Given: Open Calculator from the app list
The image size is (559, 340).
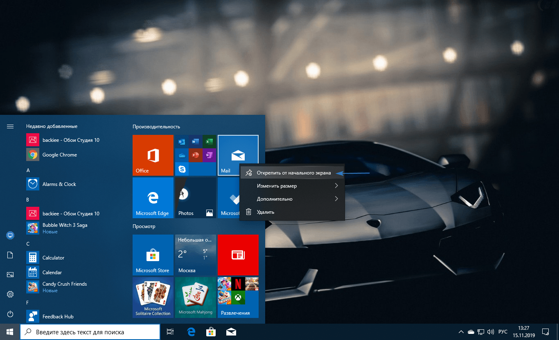Looking at the screenshot, I should coord(53,258).
